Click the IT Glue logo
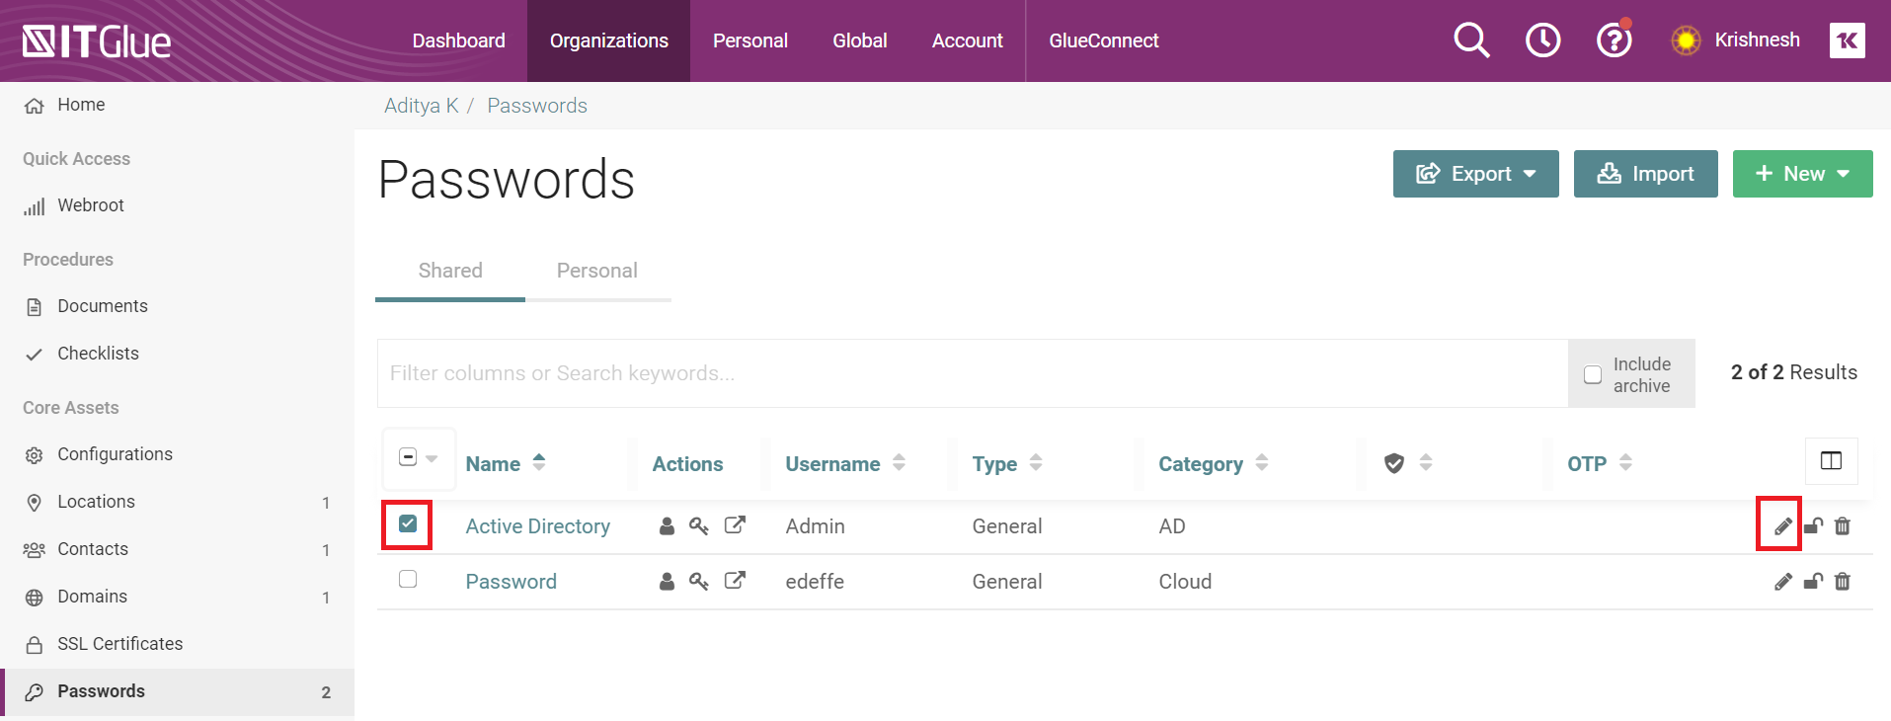Screen dimensions: 1891x721 point(97,41)
